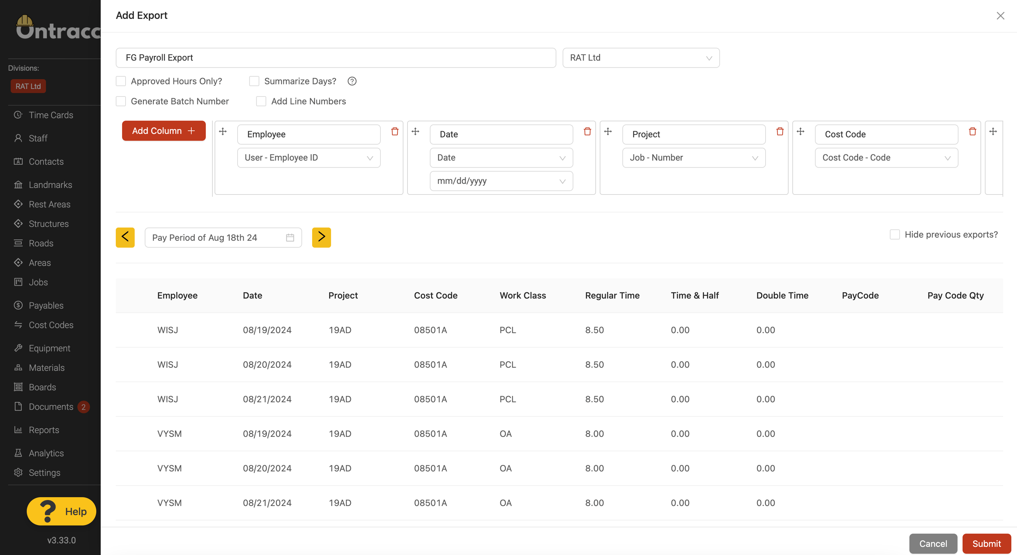Open Time Cards in sidebar
1017x555 pixels.
click(51, 115)
